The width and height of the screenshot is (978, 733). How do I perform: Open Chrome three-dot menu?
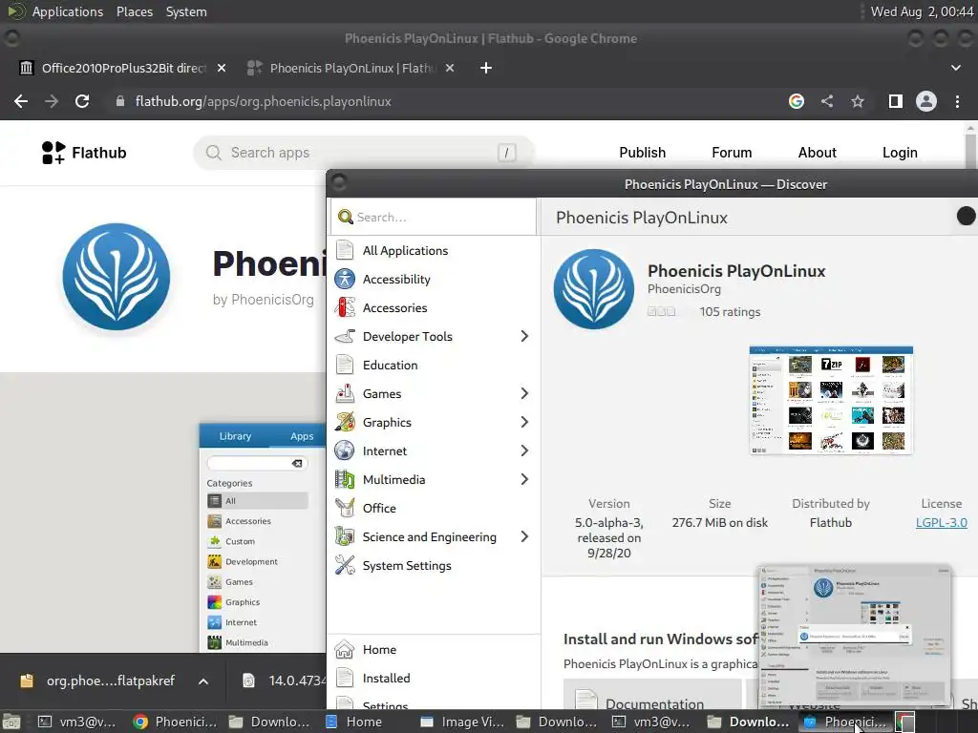(x=957, y=101)
